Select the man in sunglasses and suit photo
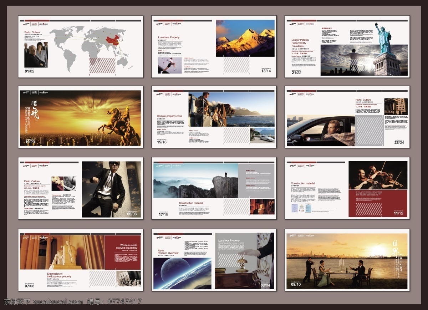 111,189
